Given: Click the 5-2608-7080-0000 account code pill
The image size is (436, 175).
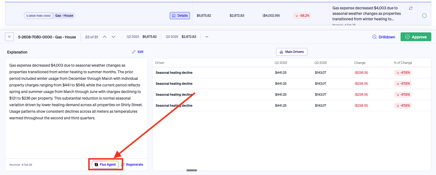Looking at the screenshot, I should (38, 16).
